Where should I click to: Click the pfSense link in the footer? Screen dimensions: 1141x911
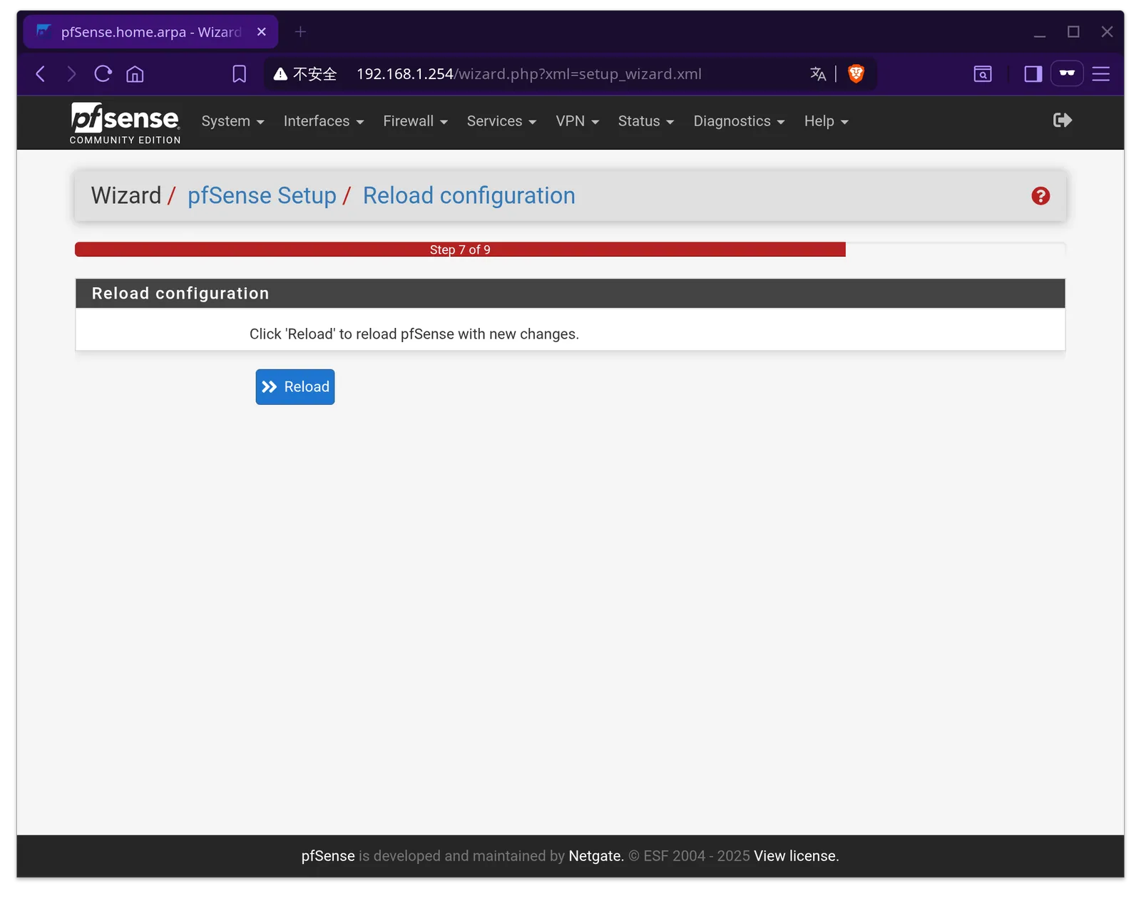point(327,856)
